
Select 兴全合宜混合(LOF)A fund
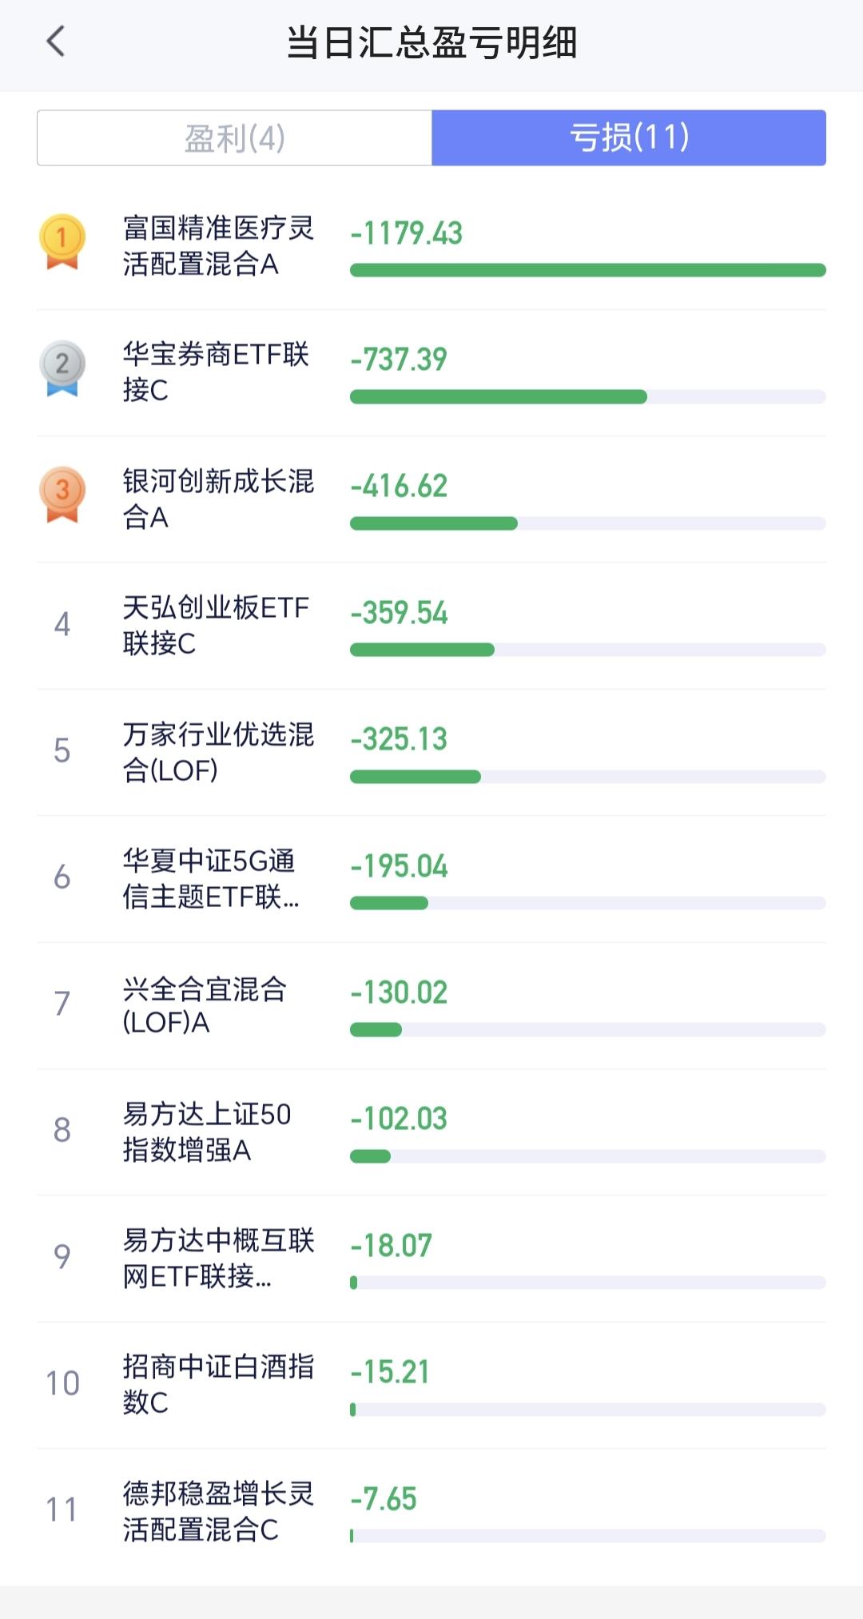click(x=205, y=1004)
